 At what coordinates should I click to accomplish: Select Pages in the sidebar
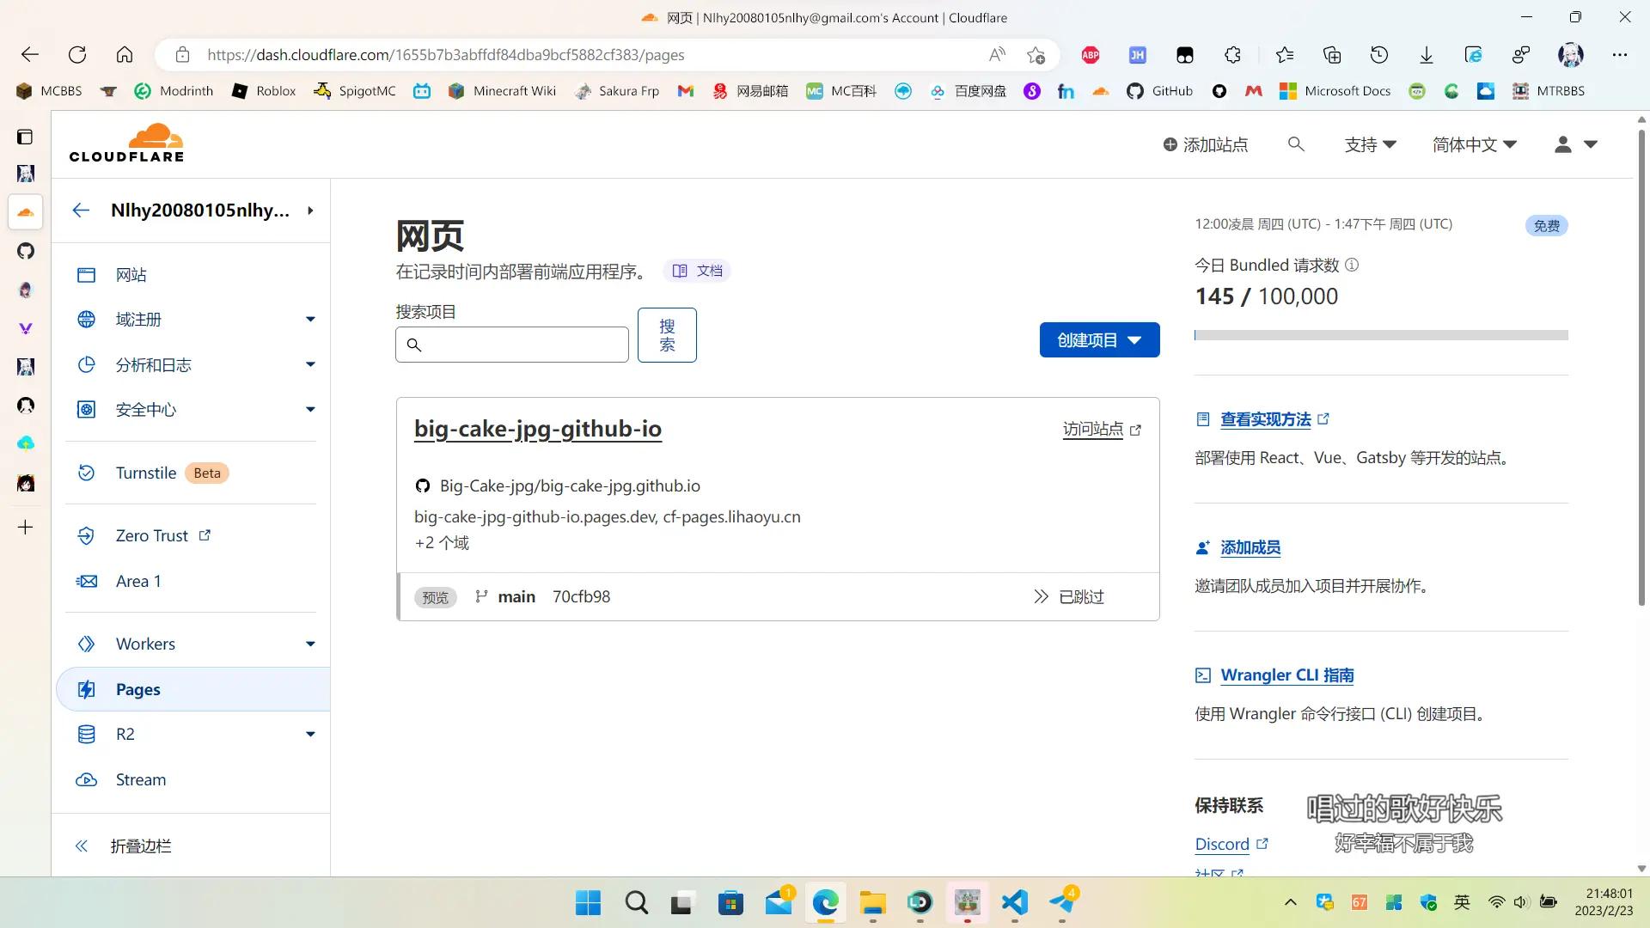click(137, 690)
